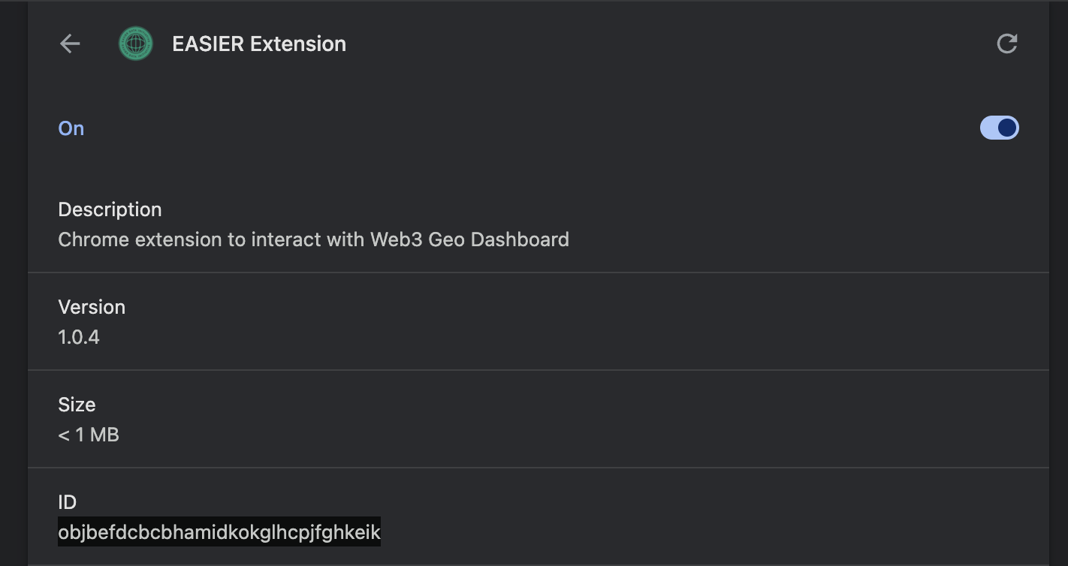Click the word "EASIER" in the title
Screen dimensions: 1068x566
click(208, 44)
